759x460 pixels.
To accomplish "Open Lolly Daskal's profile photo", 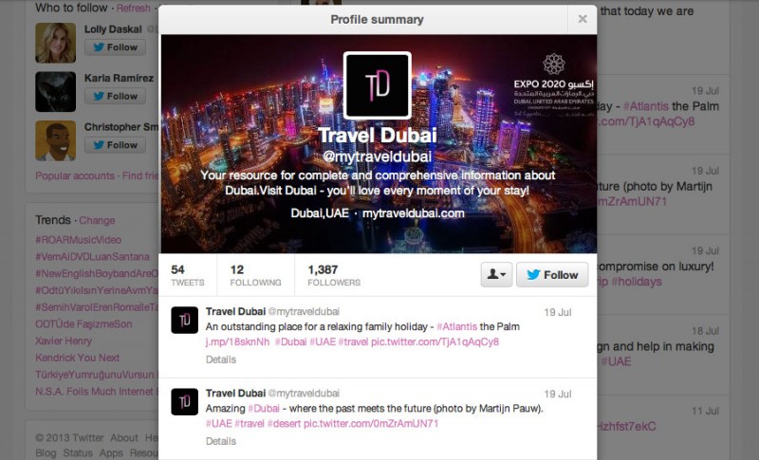I will pyautogui.click(x=56, y=43).
